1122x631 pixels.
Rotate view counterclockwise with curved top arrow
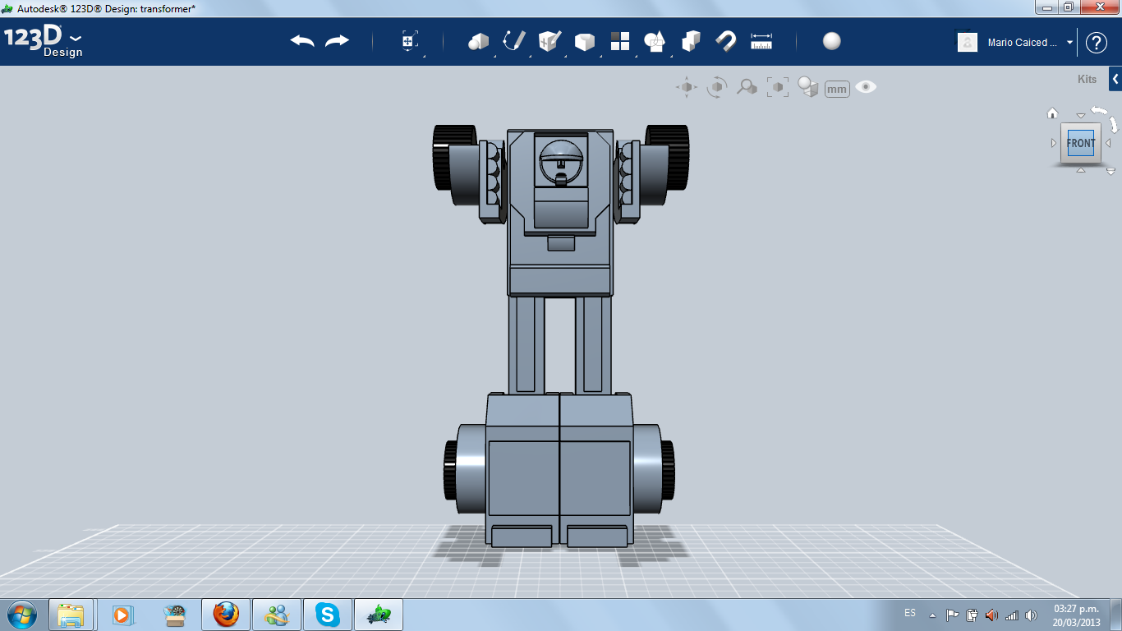(x=1098, y=110)
